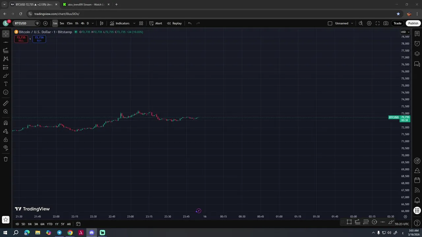422x237 pixels.
Task: Click the trash remove objects icon
Action: tap(6, 159)
